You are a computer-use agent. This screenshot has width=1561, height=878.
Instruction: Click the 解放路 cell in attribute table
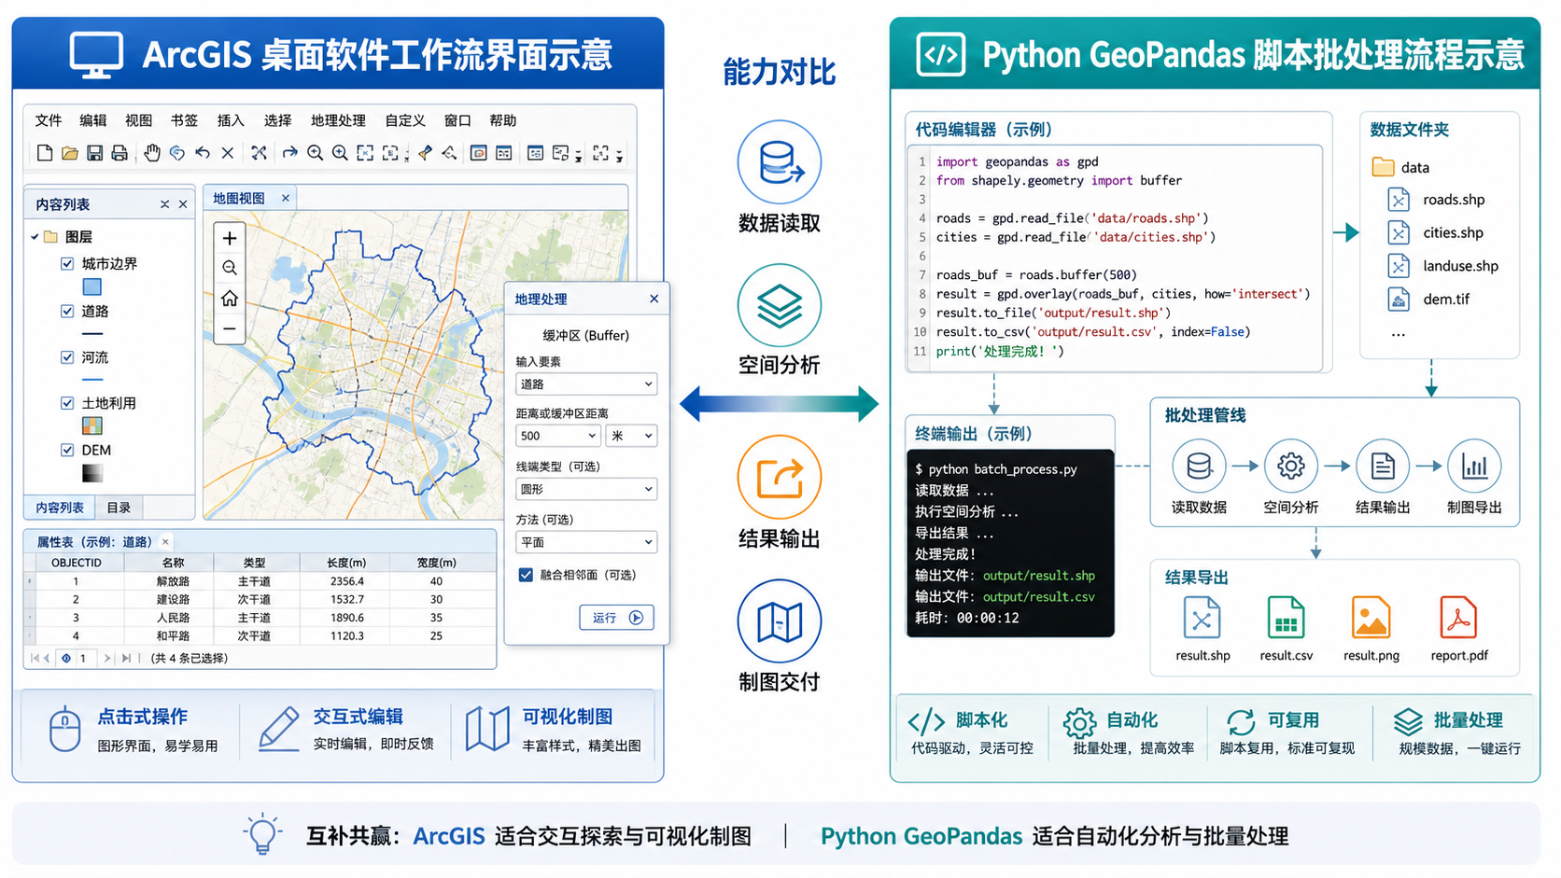point(173,581)
